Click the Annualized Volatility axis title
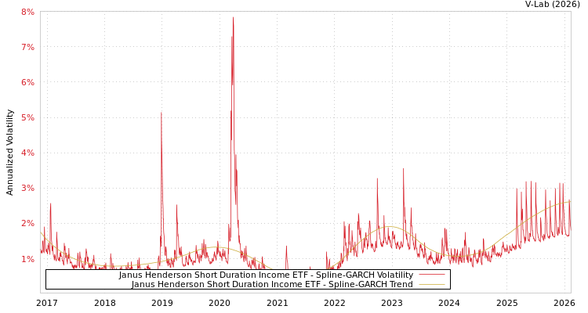Image resolution: width=588 pixels, height=313 pixels. 9,153
